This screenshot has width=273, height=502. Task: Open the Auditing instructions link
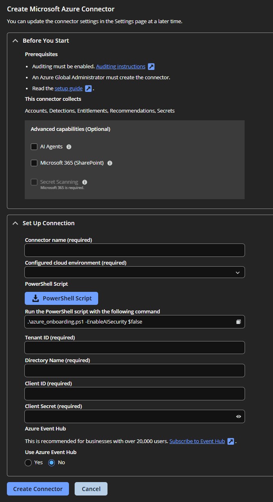point(120,66)
